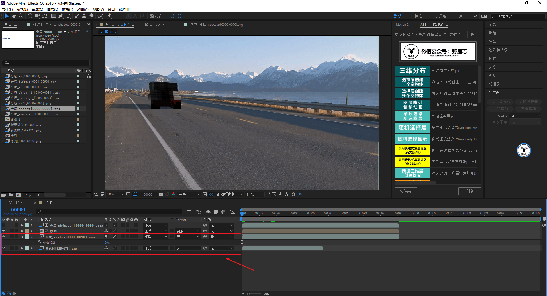Toggle the 对齐 snapping checkbox
Screen dimensions: 547x296
click(x=152, y=16)
